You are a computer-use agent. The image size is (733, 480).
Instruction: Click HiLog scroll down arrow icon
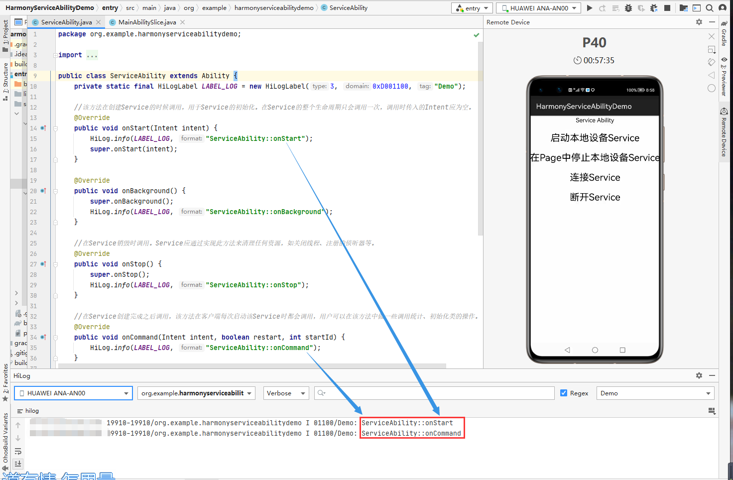coord(18,438)
